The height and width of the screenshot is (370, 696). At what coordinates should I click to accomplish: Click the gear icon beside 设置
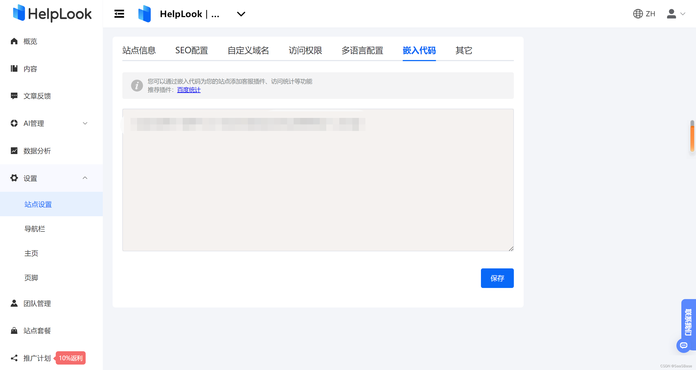(x=14, y=178)
